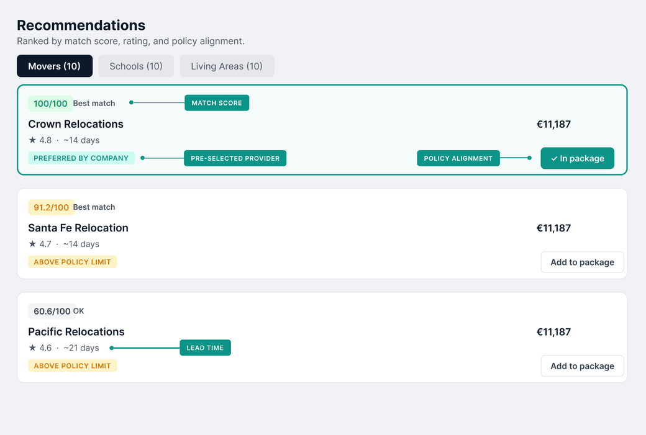The width and height of the screenshot is (646, 435).
Task: Click Santa Fe's ABOVE POLICY LIMIT tag
Action: click(73, 262)
